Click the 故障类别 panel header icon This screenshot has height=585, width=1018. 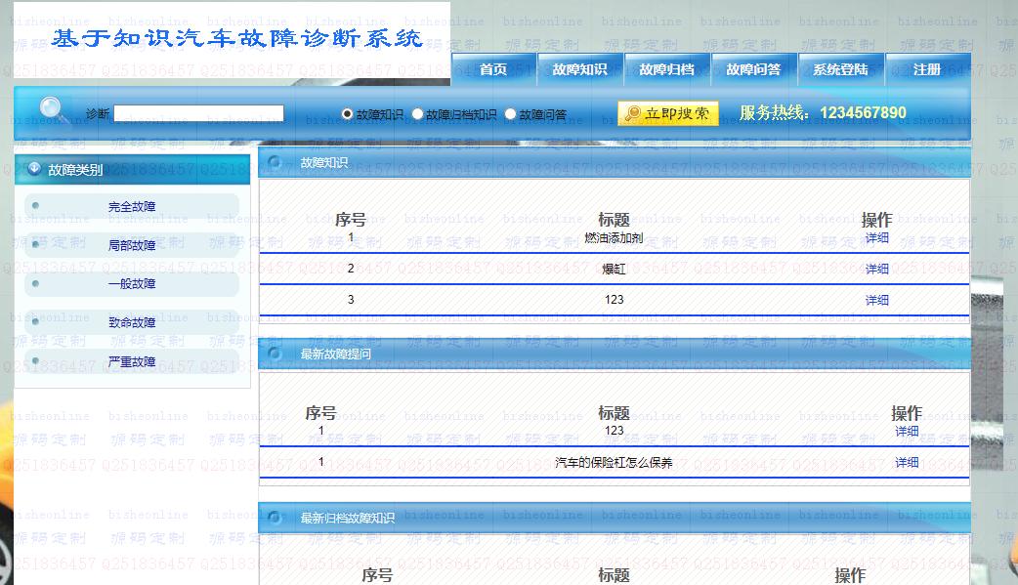[34, 169]
